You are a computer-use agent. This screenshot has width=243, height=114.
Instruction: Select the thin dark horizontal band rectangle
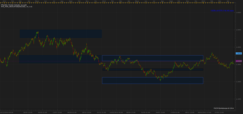point(153,70)
